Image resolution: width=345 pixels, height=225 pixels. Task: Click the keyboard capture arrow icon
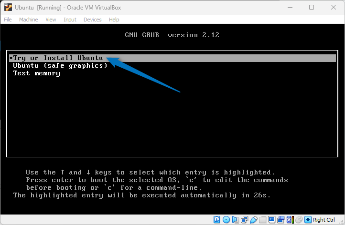308,219
